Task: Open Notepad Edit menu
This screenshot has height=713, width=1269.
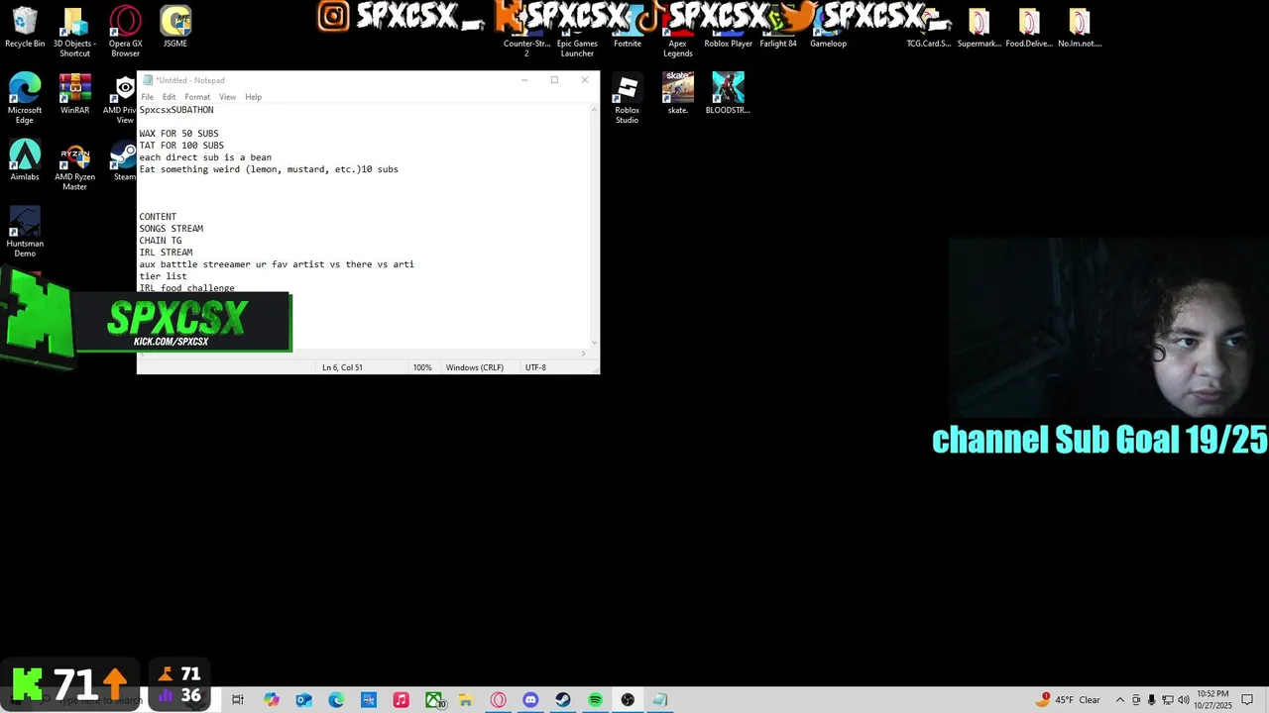Action: (169, 97)
